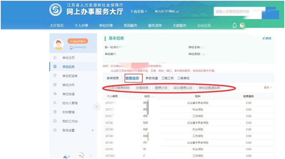Click the site logo emblem in header
Image resolution: width=285 pixels, height=159 pixels.
tap(56, 10)
